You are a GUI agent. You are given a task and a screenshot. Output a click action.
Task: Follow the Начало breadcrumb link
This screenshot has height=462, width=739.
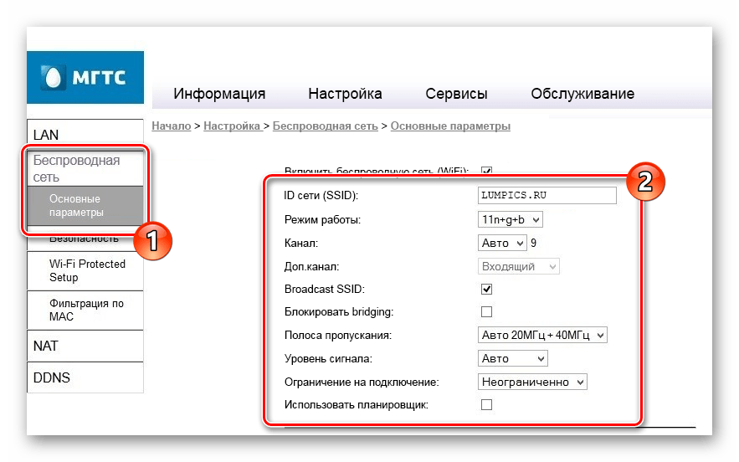171,126
